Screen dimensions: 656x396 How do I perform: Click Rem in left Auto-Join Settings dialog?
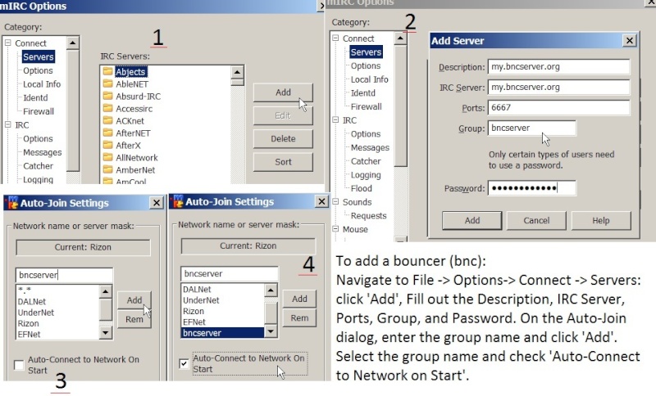coord(134,319)
